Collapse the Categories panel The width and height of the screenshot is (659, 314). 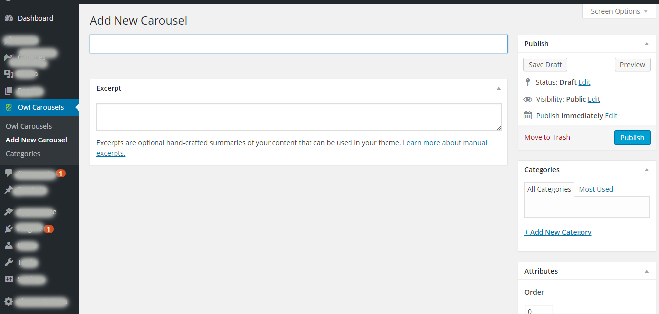click(x=647, y=170)
